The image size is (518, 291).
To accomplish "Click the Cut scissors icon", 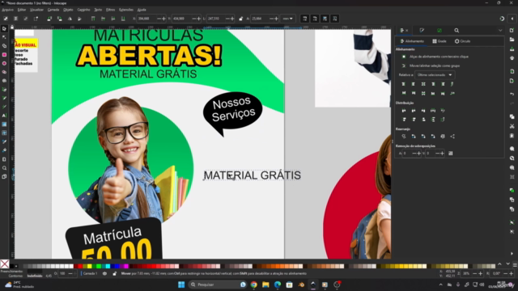I will point(512,126).
